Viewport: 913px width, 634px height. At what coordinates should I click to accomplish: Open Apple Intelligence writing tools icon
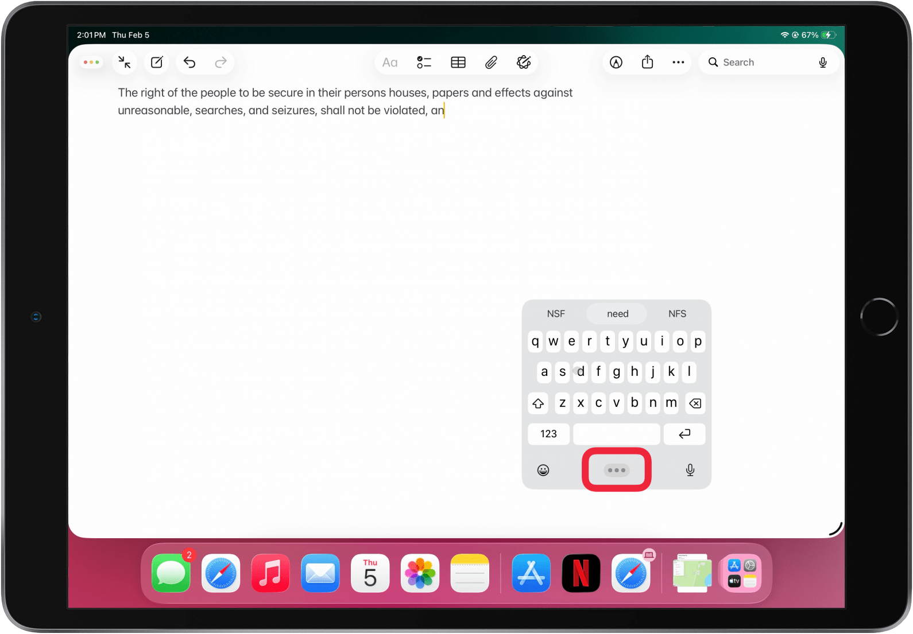524,62
